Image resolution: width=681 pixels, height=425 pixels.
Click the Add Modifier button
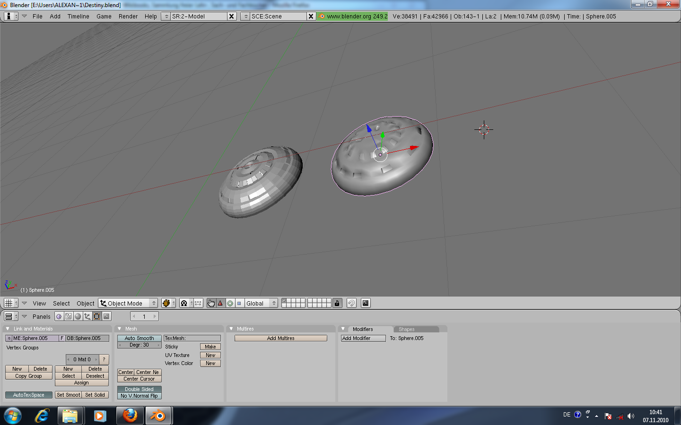coord(363,338)
